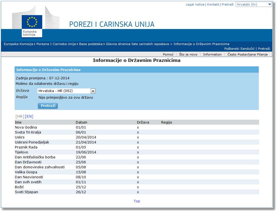The height and width of the screenshot is (212, 277).
Task: Click date 26/12 for Sveti Stjepan
Action: (81, 192)
